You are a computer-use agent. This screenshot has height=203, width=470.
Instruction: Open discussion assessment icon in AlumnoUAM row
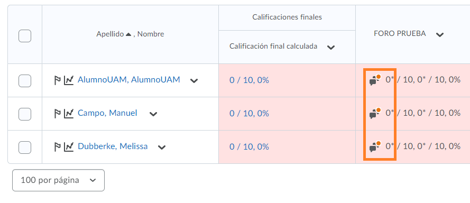(x=375, y=80)
